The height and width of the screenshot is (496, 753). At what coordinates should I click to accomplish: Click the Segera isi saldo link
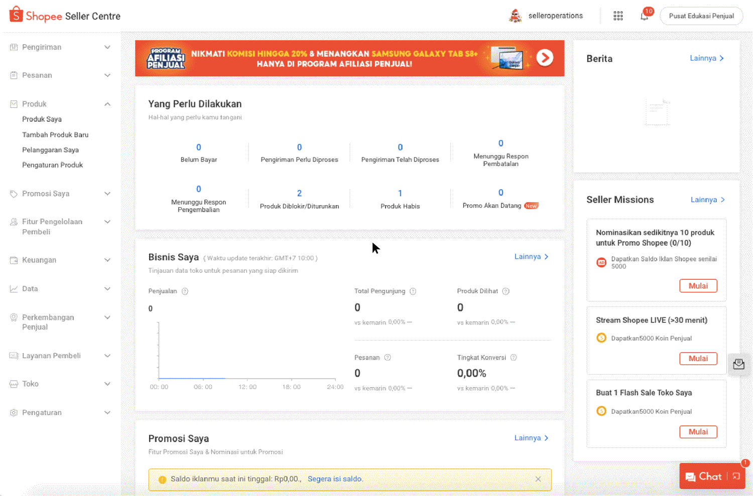[335, 478]
